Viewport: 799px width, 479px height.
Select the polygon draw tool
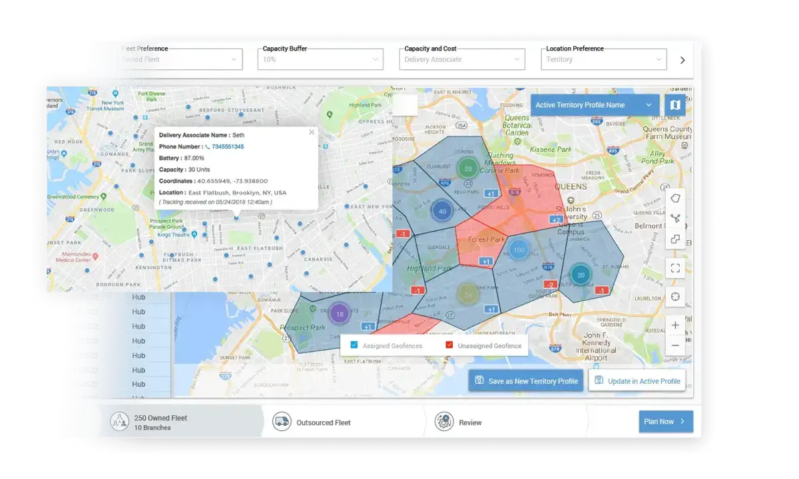(x=675, y=198)
